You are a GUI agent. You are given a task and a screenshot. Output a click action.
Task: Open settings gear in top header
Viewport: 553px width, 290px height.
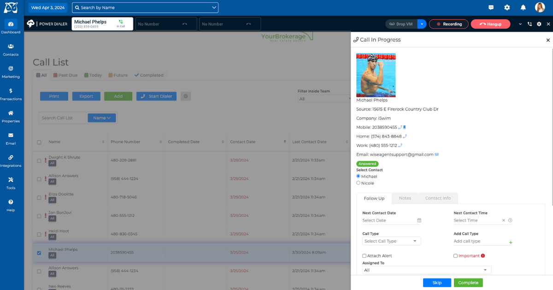[x=507, y=7]
